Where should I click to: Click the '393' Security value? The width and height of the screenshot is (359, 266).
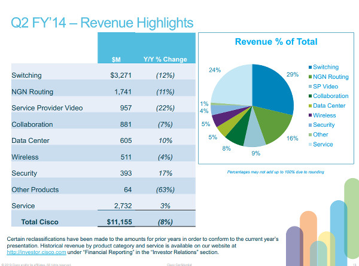pos(126,173)
